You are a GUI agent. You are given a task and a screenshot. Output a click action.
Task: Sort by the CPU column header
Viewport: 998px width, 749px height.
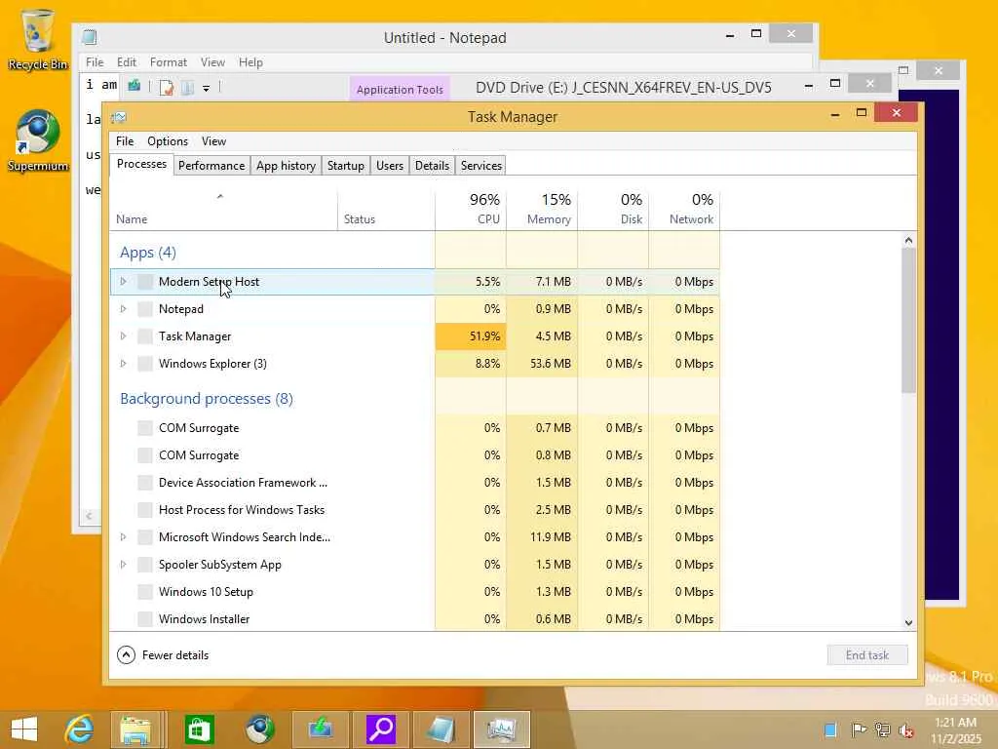(471, 209)
